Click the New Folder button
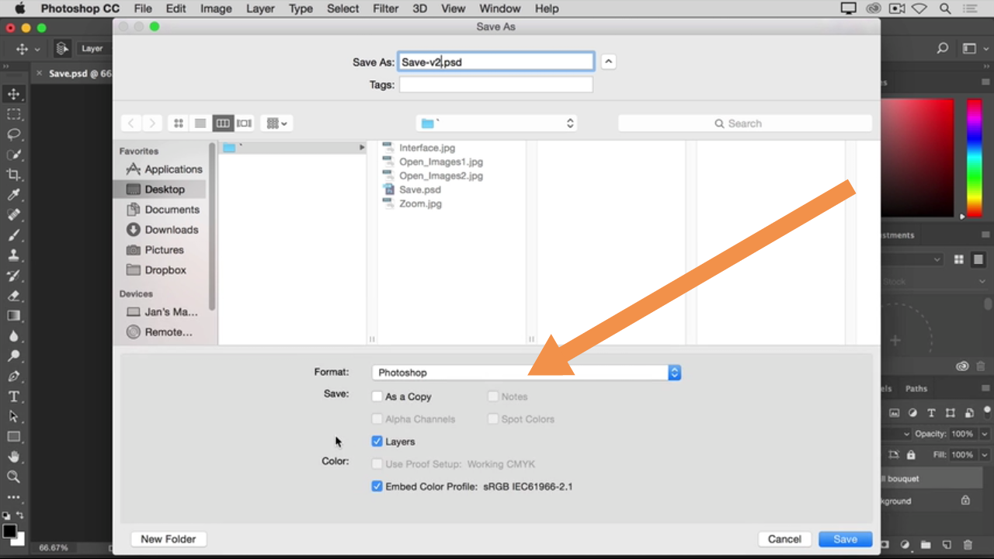Screen dimensions: 994x559 pyautogui.click(x=169, y=539)
